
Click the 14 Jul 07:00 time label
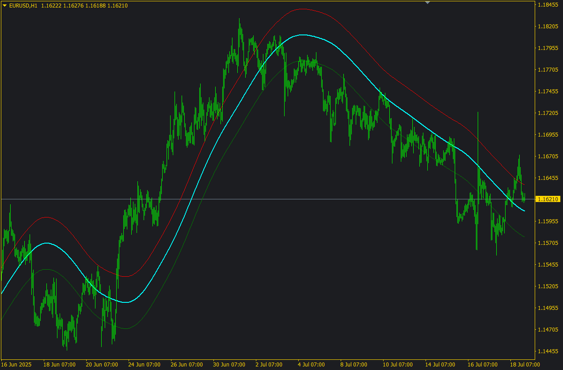coord(440,365)
